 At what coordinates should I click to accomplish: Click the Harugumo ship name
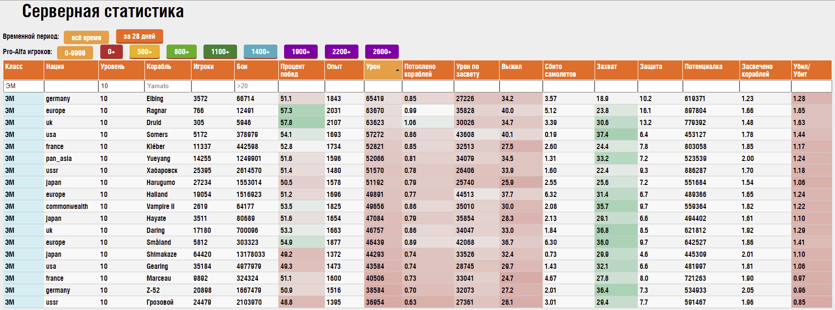pyautogui.click(x=161, y=183)
